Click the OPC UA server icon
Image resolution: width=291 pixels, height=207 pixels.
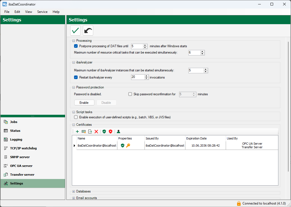pos(6,166)
